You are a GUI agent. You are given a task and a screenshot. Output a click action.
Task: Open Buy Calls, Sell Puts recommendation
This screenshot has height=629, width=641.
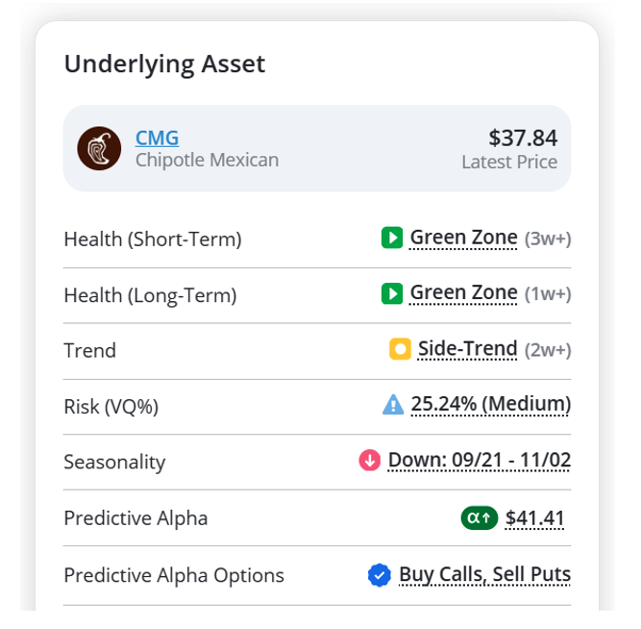tap(485, 574)
